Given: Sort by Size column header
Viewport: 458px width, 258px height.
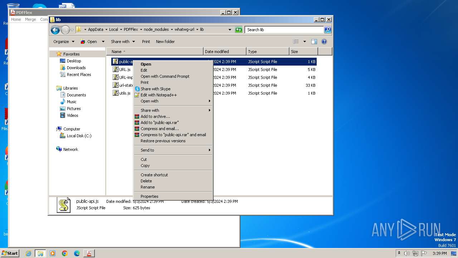Looking at the screenshot, I should (303, 52).
